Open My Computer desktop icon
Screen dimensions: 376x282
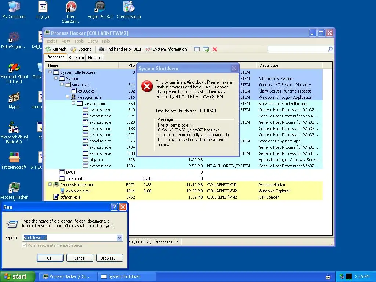[14, 10]
